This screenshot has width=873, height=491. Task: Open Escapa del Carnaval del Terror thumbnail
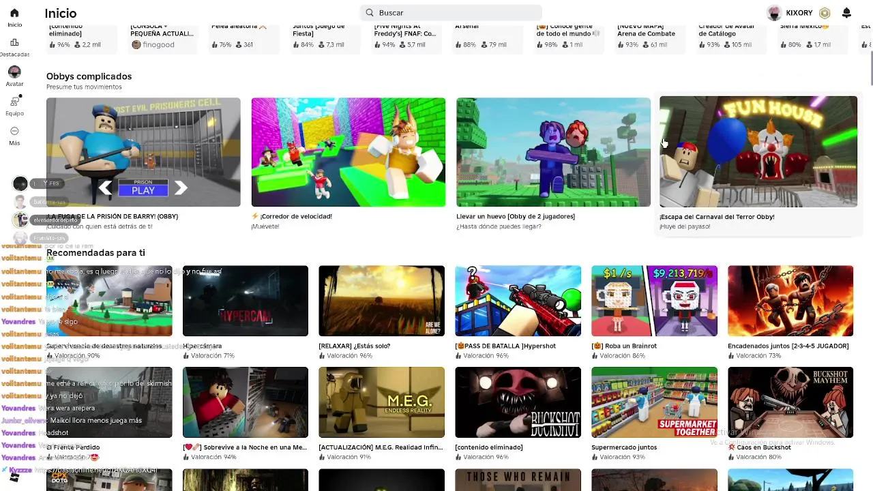(758, 151)
